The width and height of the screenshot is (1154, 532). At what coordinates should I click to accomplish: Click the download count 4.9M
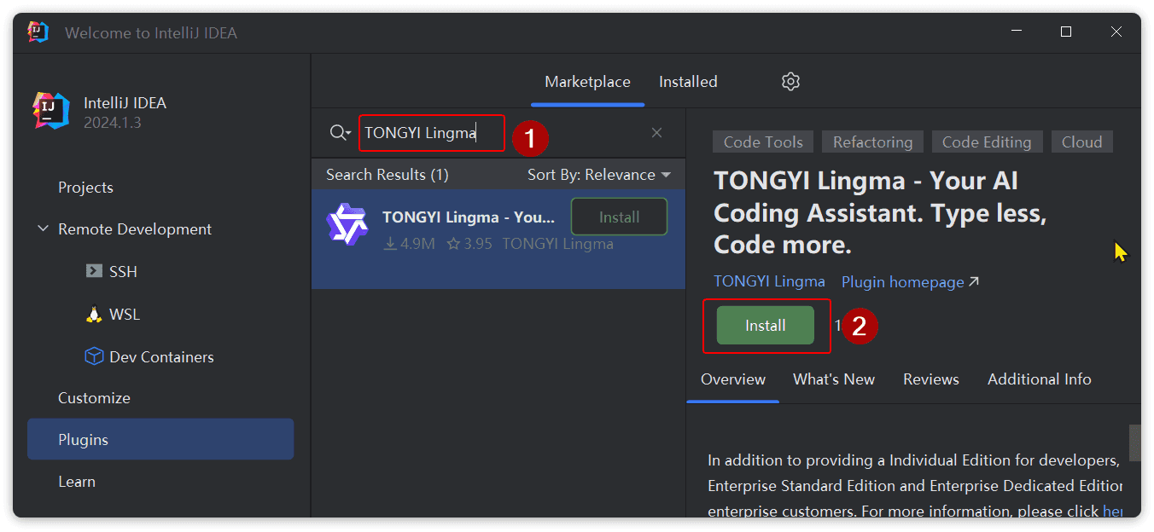(409, 244)
